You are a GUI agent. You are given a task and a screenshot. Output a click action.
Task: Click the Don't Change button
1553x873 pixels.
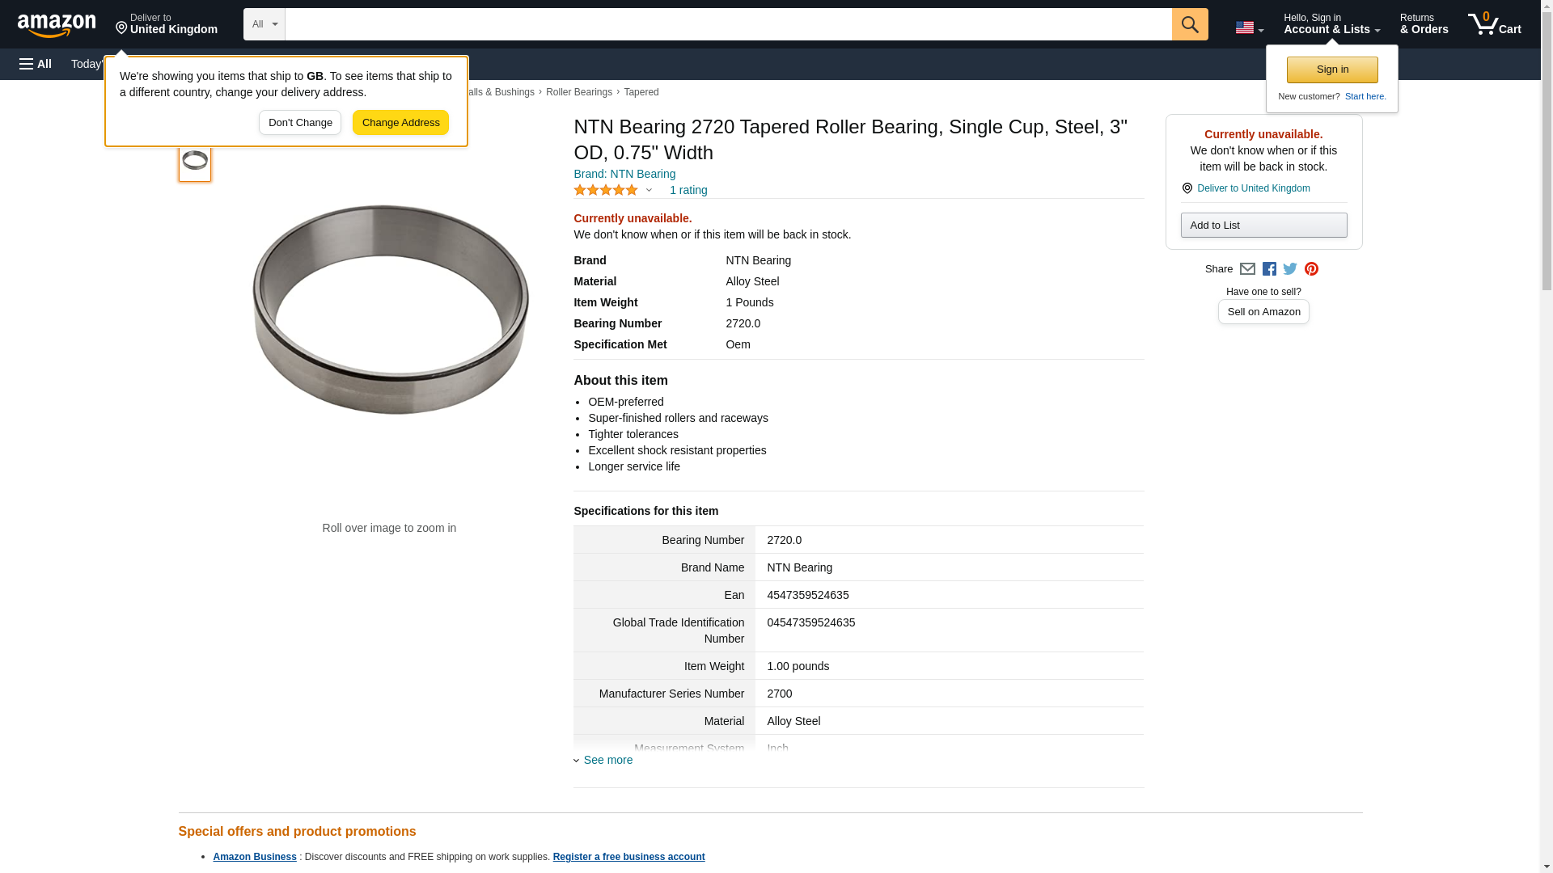pyautogui.click(x=300, y=123)
